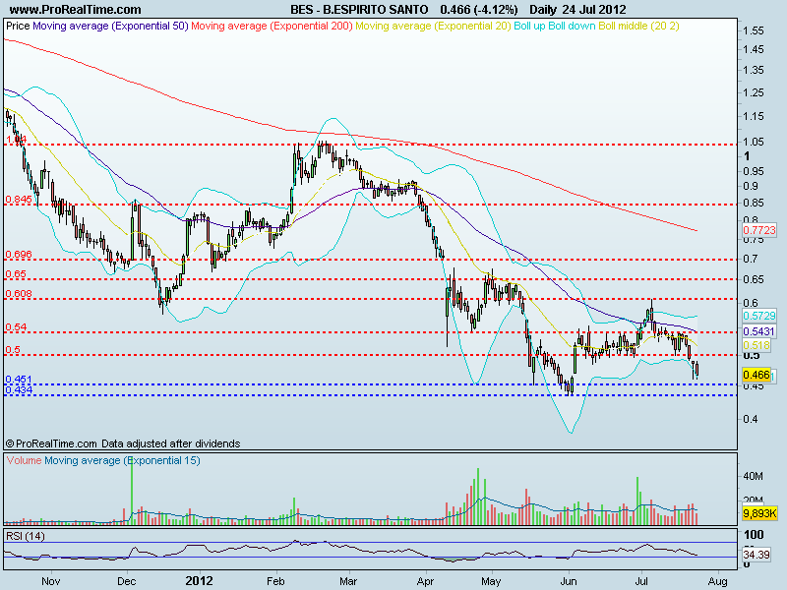This screenshot has height=590, width=787.
Task: Click the 0.4 price axis label
Action: pos(751,419)
